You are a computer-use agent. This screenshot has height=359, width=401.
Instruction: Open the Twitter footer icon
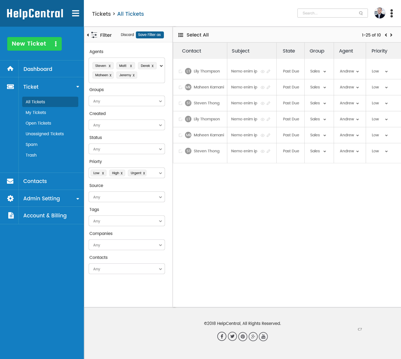(x=232, y=336)
